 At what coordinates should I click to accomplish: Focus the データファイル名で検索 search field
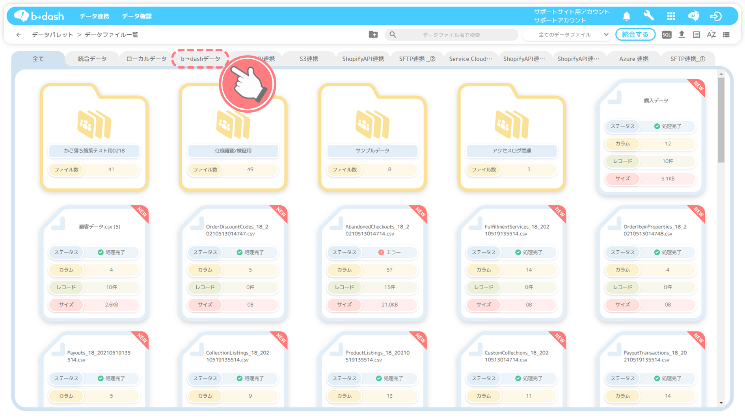[451, 35]
